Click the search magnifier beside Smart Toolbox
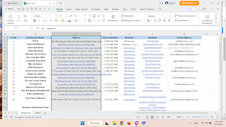Viewport: 226px width, 127px height. click(x=160, y=9)
